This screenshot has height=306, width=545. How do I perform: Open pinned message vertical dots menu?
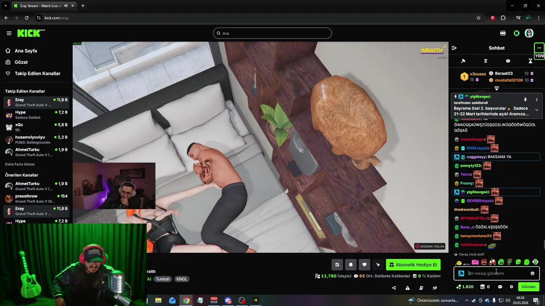[536, 99]
